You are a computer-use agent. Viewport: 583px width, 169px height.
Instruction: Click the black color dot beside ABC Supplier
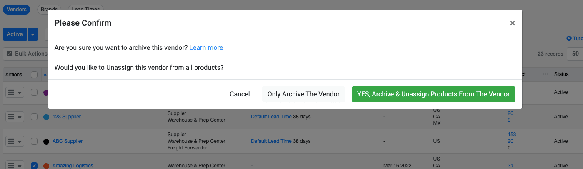46,142
